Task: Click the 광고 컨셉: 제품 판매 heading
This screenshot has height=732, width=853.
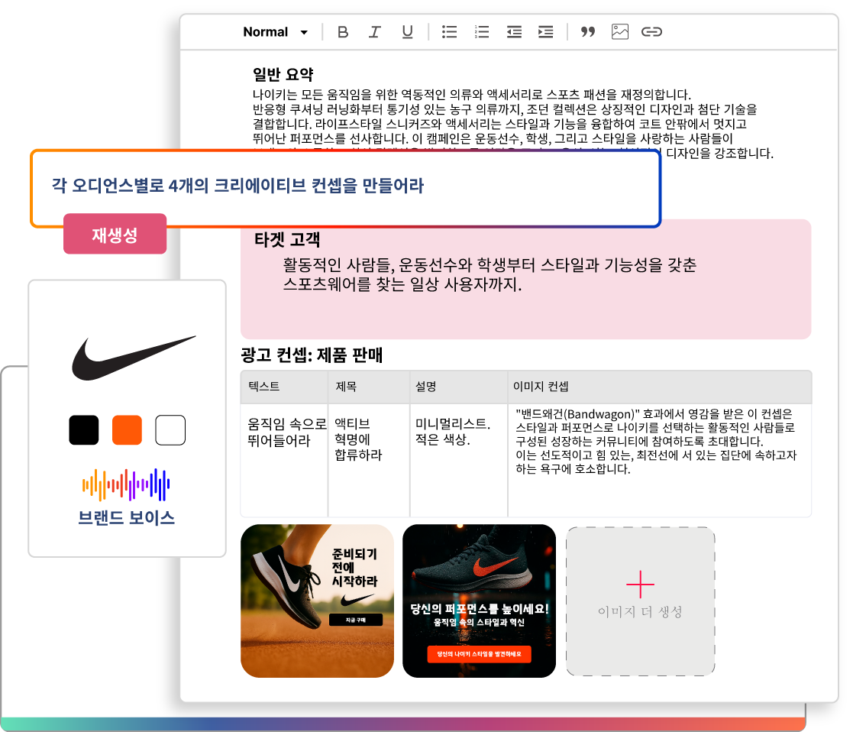Action: tap(312, 355)
